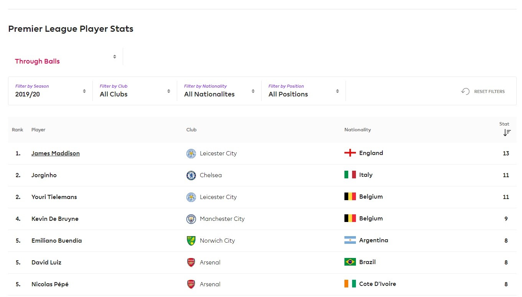This screenshot has height=297, width=522.
Task: Click Belgium text in Kevin De Bruyne's row
Action: coord(371,219)
